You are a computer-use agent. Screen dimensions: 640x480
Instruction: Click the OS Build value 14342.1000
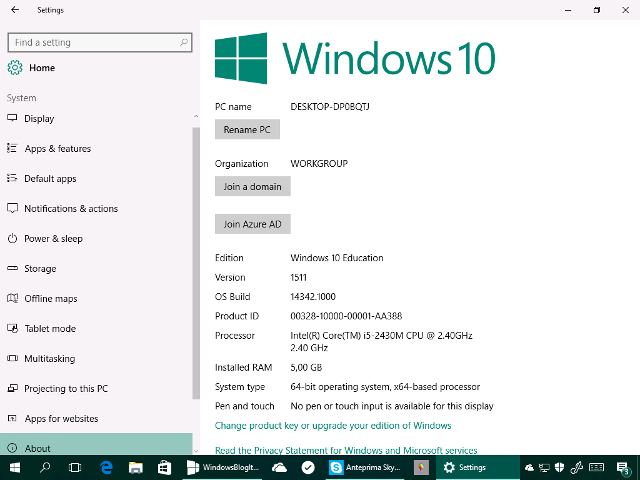click(313, 297)
